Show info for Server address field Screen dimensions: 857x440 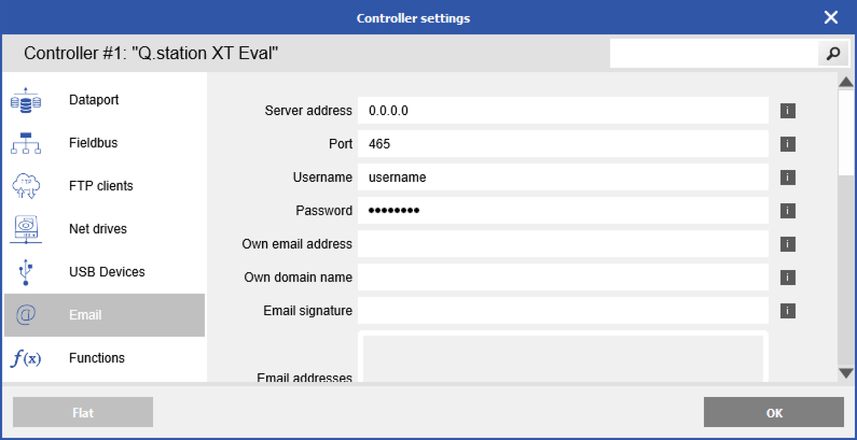coord(787,110)
